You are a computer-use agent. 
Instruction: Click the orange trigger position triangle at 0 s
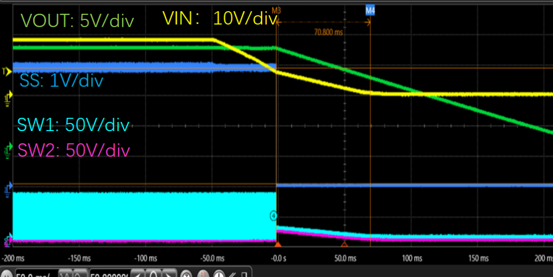[x=276, y=245]
